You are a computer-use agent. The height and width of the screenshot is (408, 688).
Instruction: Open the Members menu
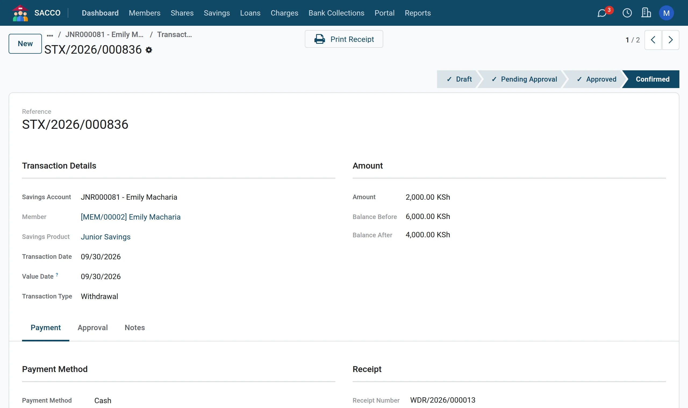pos(145,13)
